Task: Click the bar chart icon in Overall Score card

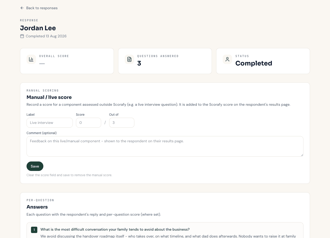Action: pos(31,59)
